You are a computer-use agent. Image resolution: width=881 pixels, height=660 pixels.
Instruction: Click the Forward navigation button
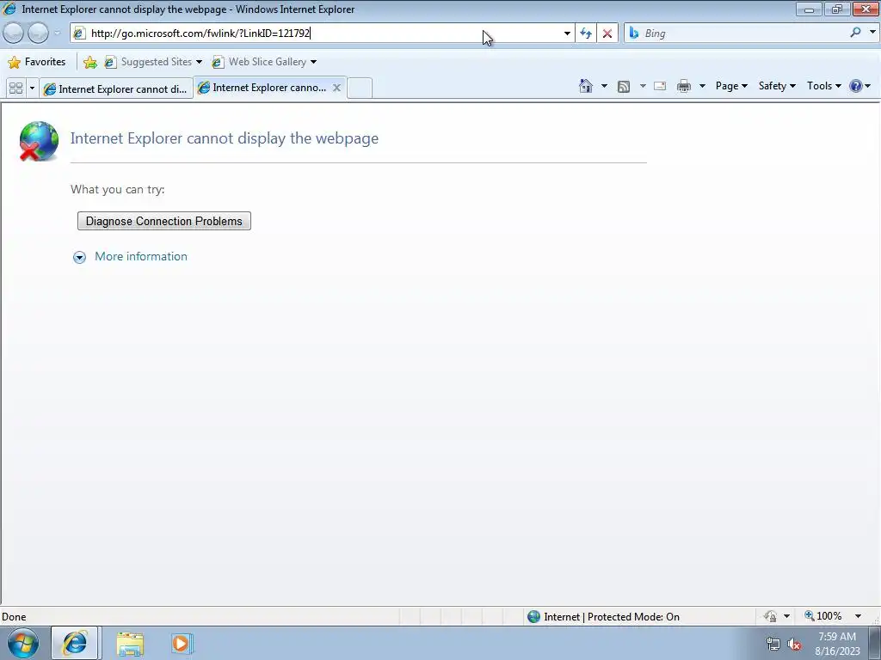tap(38, 34)
